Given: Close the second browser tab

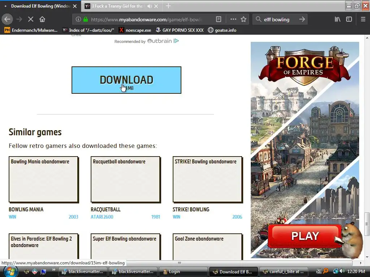Looking at the screenshot, I should (156, 6).
